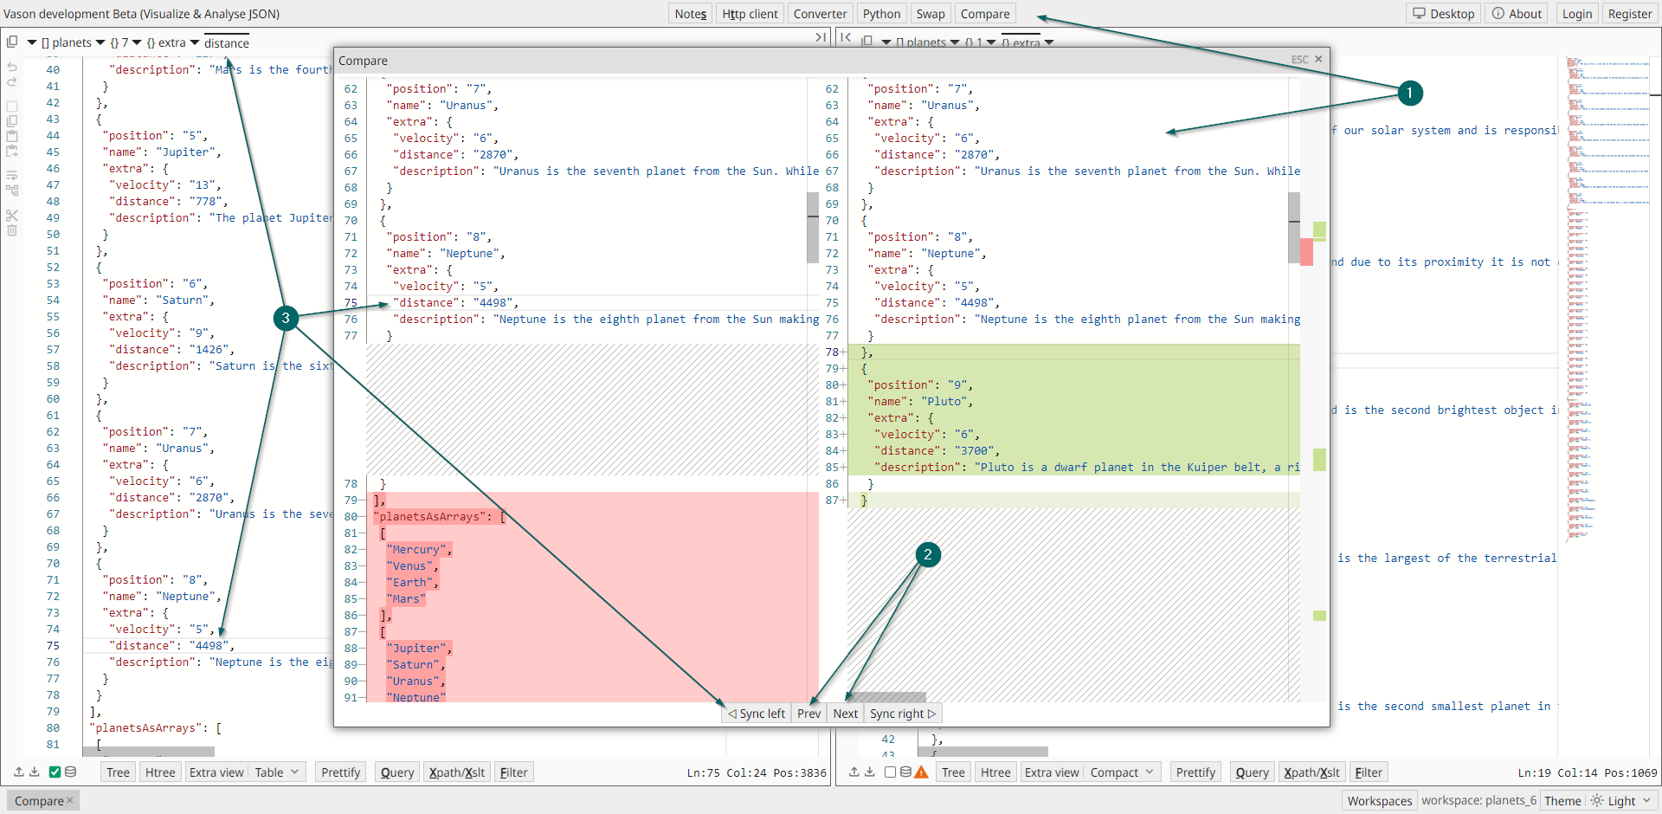Click the orange warning icon in right editor
This screenshot has height=814, width=1662.
(921, 772)
